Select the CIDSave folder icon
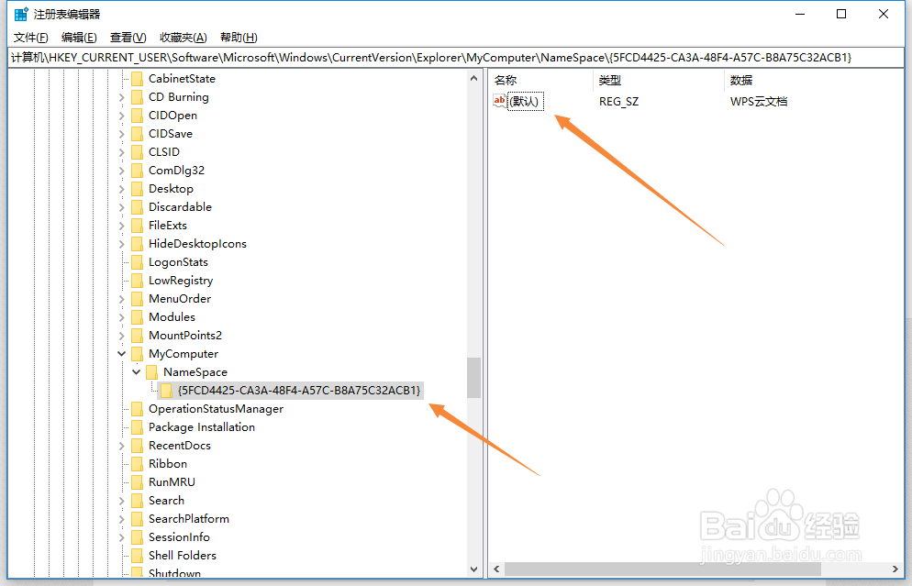The height and width of the screenshot is (586, 912). click(x=138, y=134)
